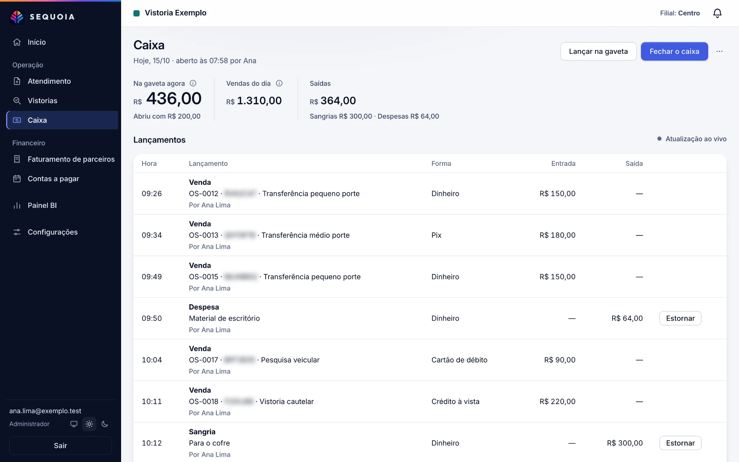The width and height of the screenshot is (739, 462).
Task: Click the Contas a pagar calendar icon
Action: (x=17, y=179)
